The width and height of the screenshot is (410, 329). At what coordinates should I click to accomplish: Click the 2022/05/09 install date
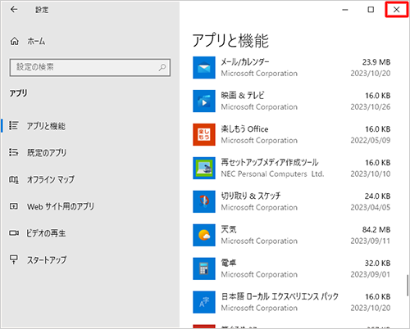(x=371, y=140)
